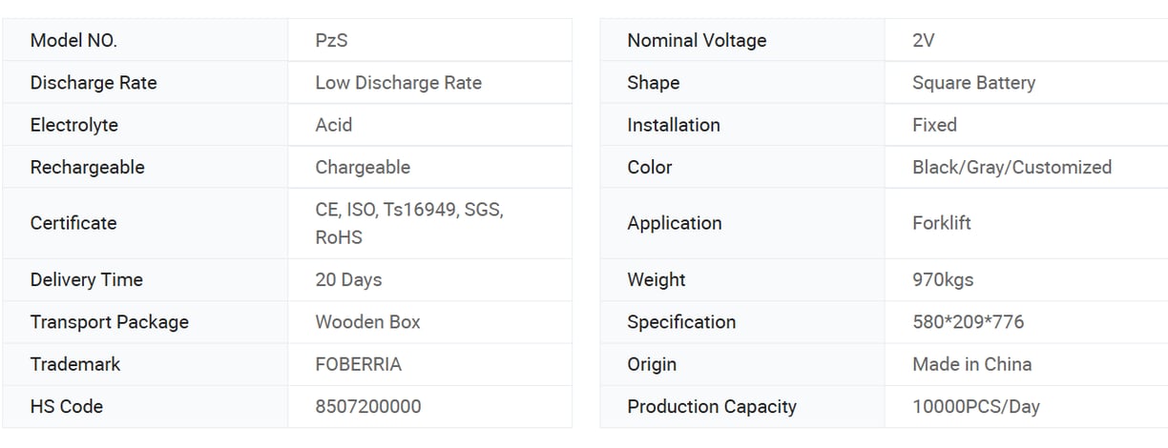Select the "20 Days" delivery time value
1168x448 pixels.
click(348, 279)
